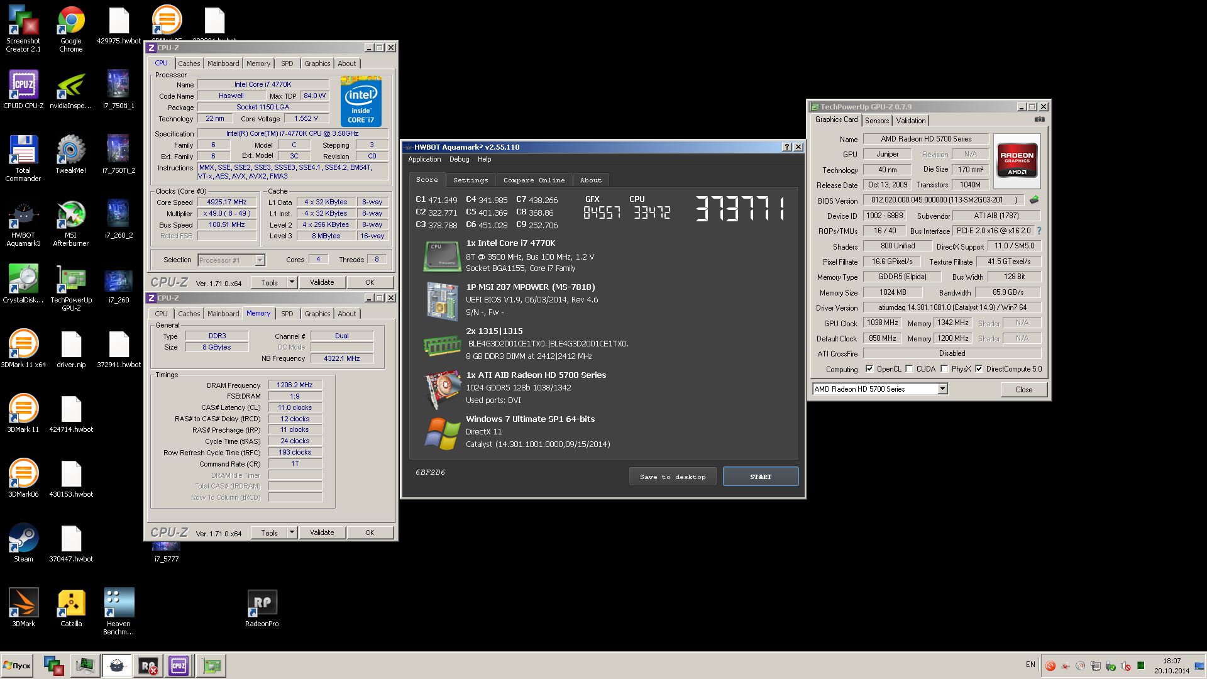1207x679 pixels.
Task: Open the Debug menu in Aquamark3
Action: coord(459,160)
